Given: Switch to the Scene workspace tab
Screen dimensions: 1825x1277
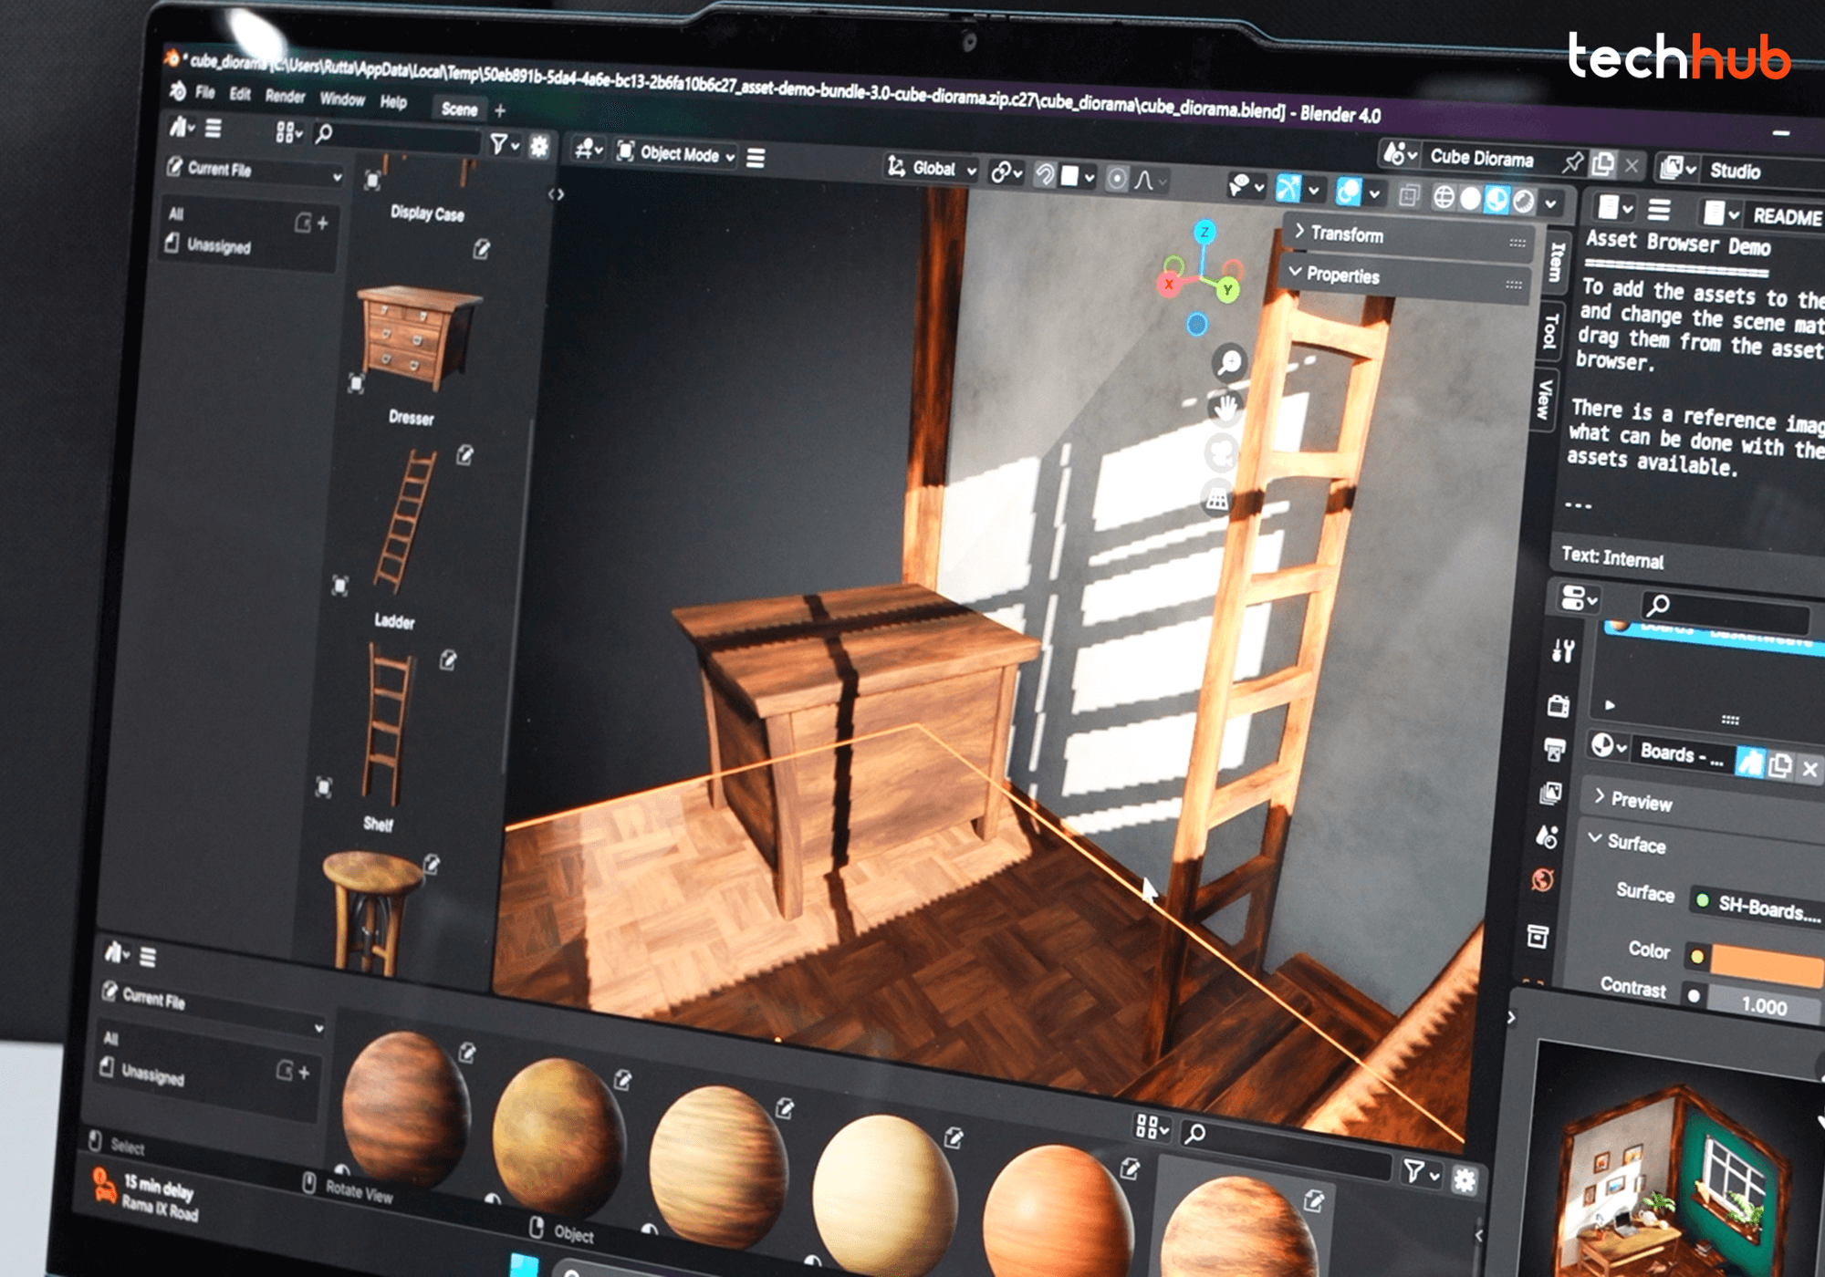Looking at the screenshot, I should (459, 109).
